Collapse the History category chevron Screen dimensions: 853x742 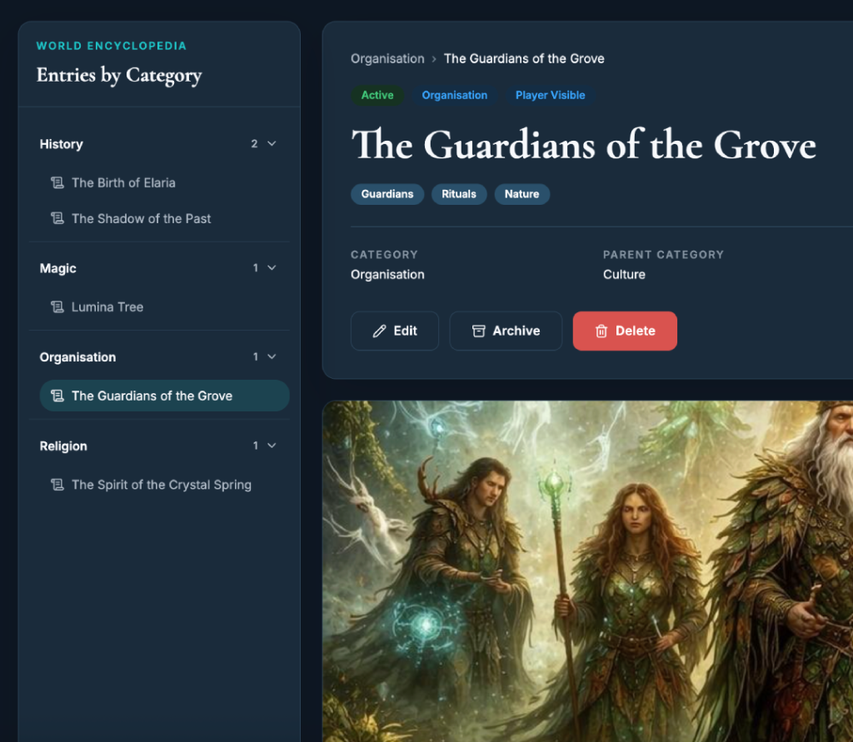pos(272,143)
